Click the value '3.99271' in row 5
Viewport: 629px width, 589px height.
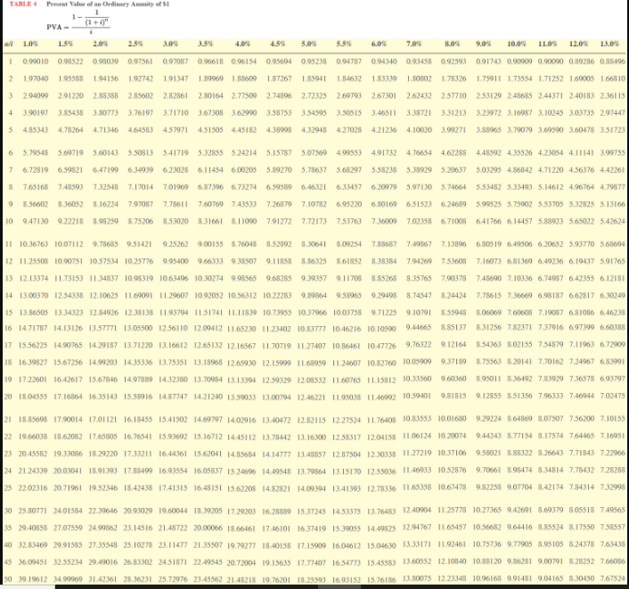point(453,130)
